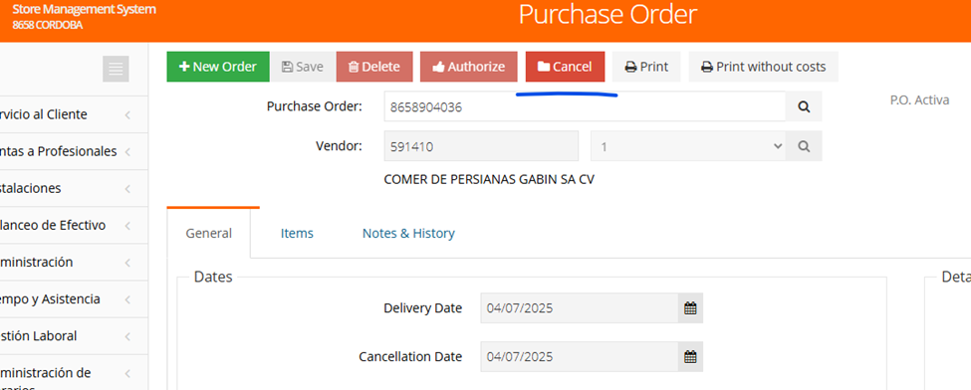Open the vendor number dropdown showing 1
Viewport: 971px width, 390px height.
[x=688, y=146]
